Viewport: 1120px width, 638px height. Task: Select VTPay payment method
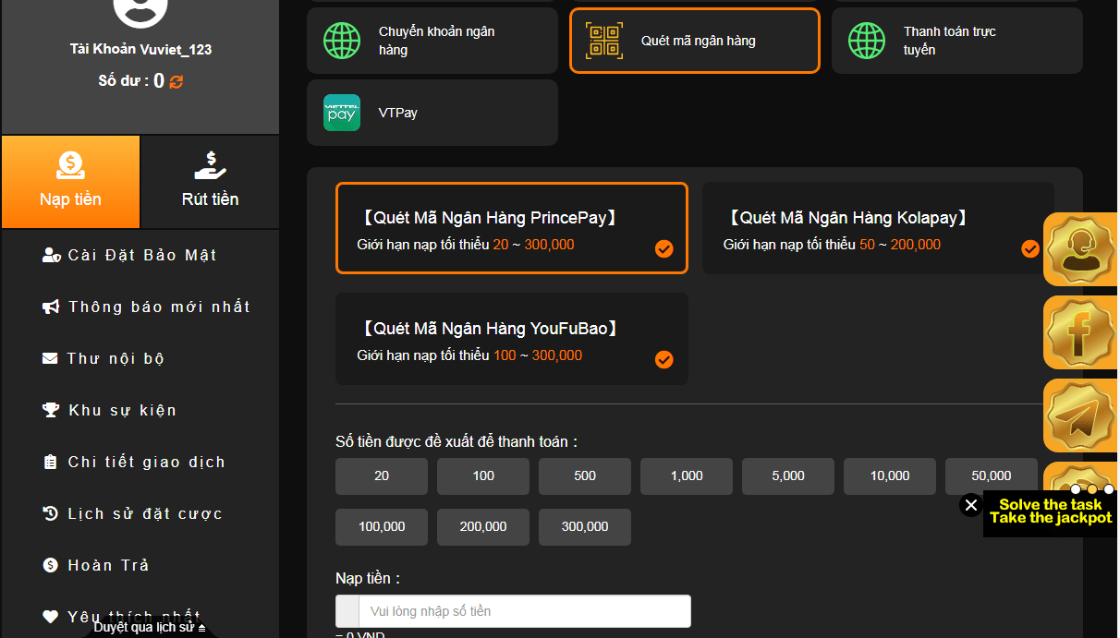pyautogui.click(x=432, y=113)
